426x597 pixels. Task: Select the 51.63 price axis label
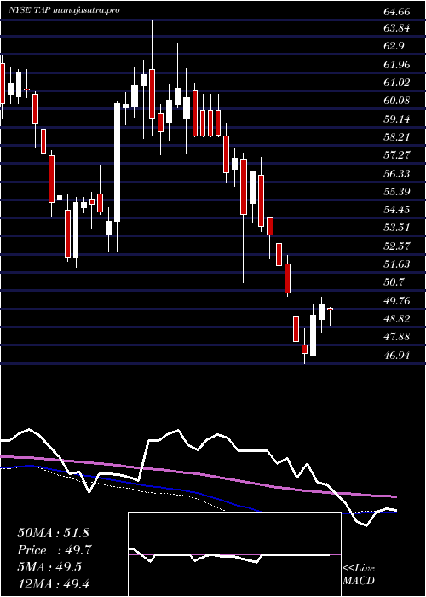tap(397, 264)
